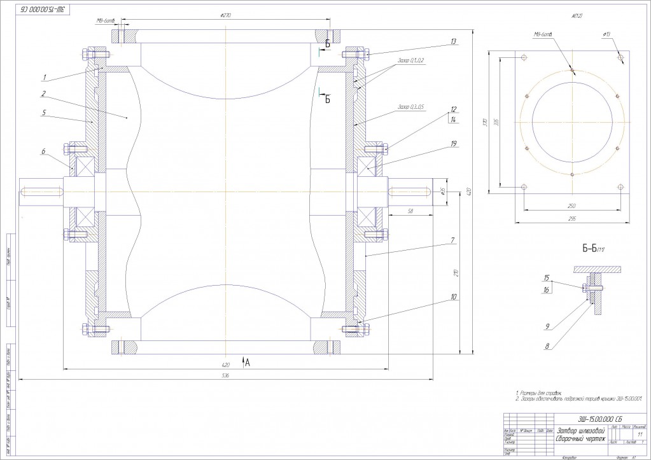Select the 250 dimension in view A

(x=572, y=206)
